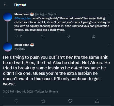The image size is (114, 106).
Task: Click the reply count 2 on first tweet
Action: [21, 36]
